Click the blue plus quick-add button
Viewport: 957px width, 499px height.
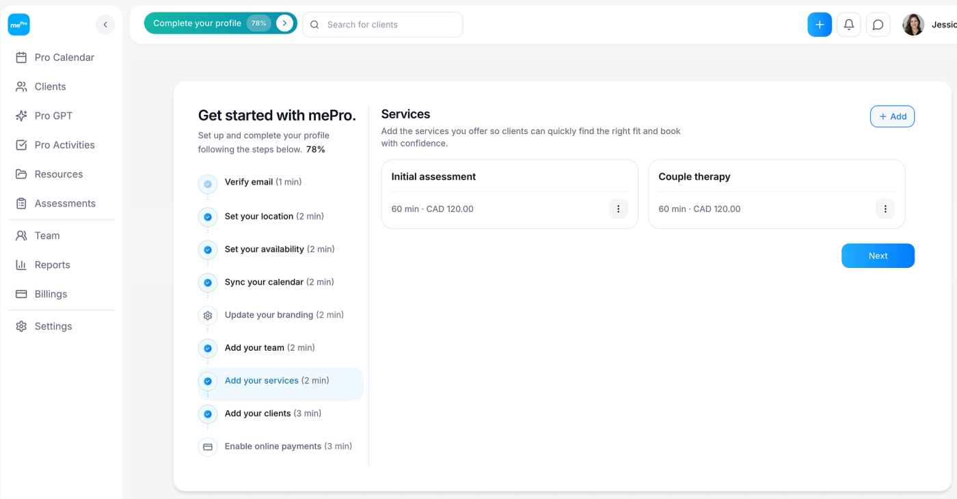coord(820,25)
